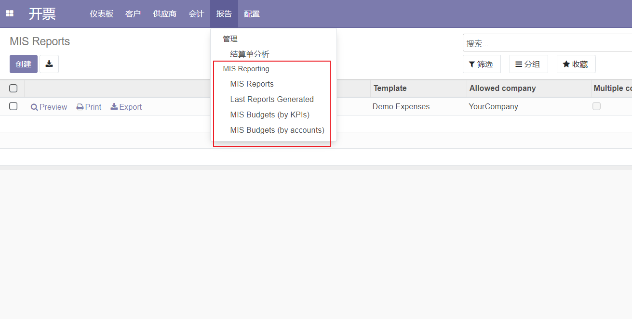Click the Preview magnifier icon in row

34,107
